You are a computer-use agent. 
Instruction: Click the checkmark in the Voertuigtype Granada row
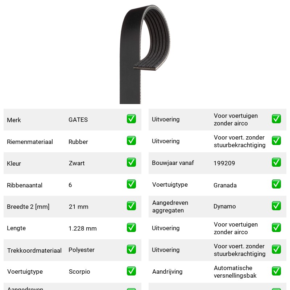tap(276, 184)
